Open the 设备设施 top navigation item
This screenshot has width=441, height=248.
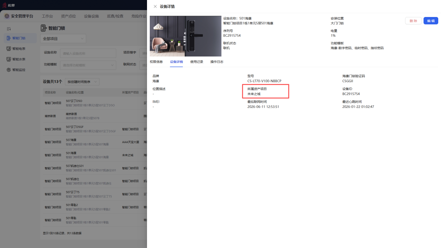pos(92,16)
